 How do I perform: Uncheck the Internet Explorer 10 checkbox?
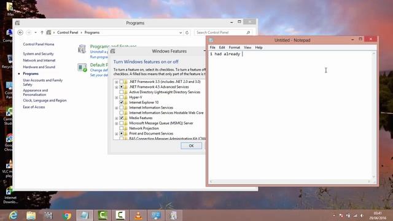coord(122,103)
